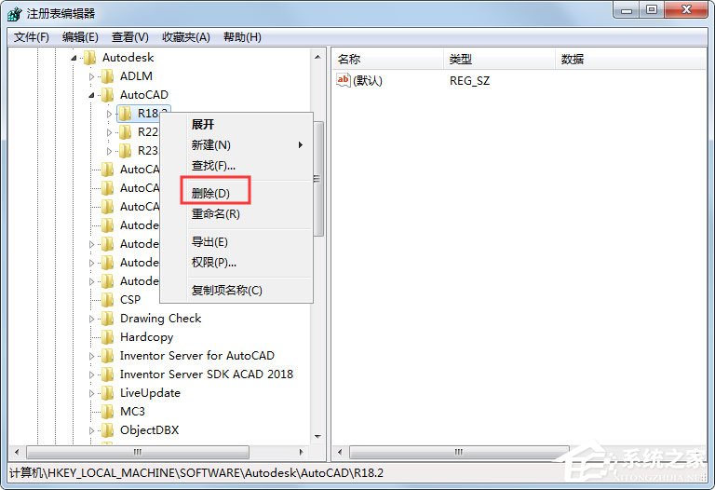Expand the R22 subkey arrow
This screenshot has width=715, height=490.
click(x=109, y=132)
